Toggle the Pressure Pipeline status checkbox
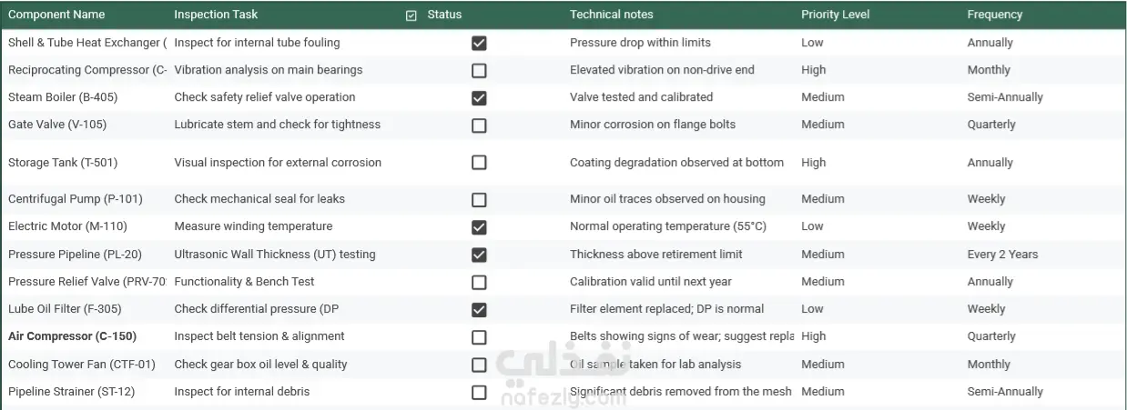1127x410 pixels. (479, 255)
